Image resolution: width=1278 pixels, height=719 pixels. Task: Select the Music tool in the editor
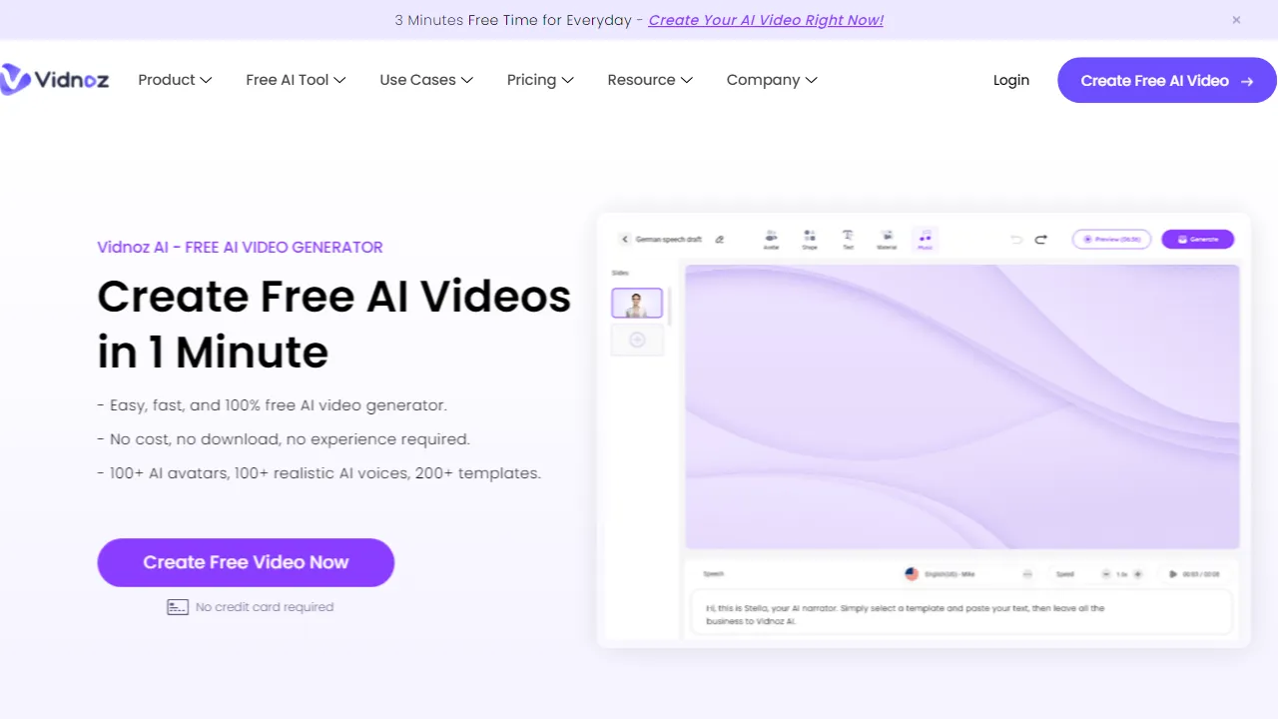[x=925, y=240]
